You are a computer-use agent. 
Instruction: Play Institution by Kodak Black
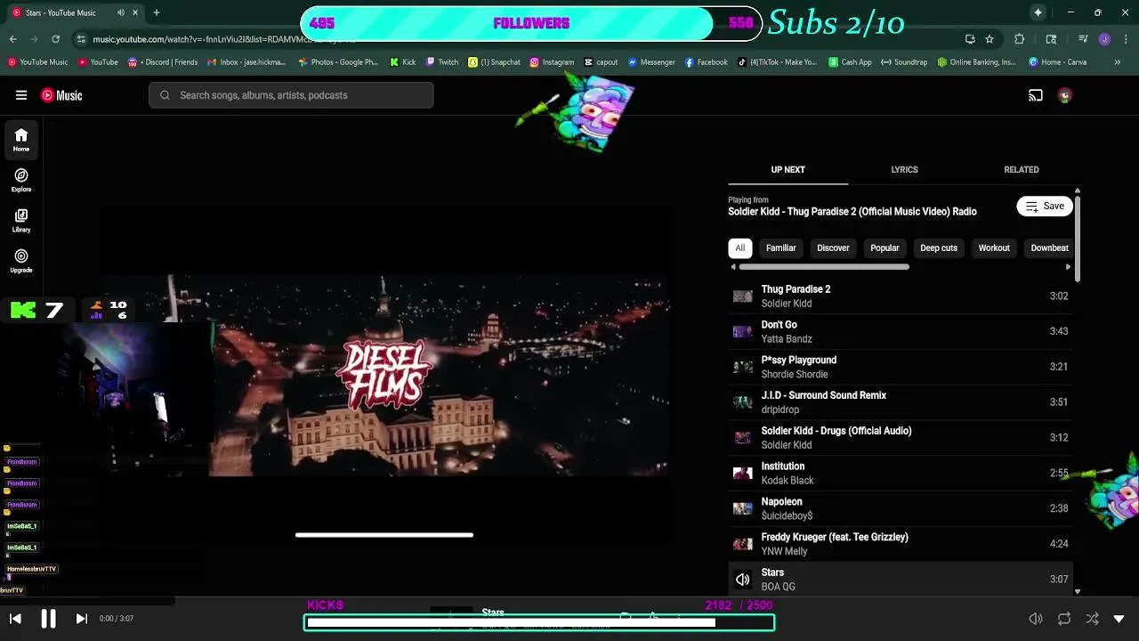coord(901,473)
